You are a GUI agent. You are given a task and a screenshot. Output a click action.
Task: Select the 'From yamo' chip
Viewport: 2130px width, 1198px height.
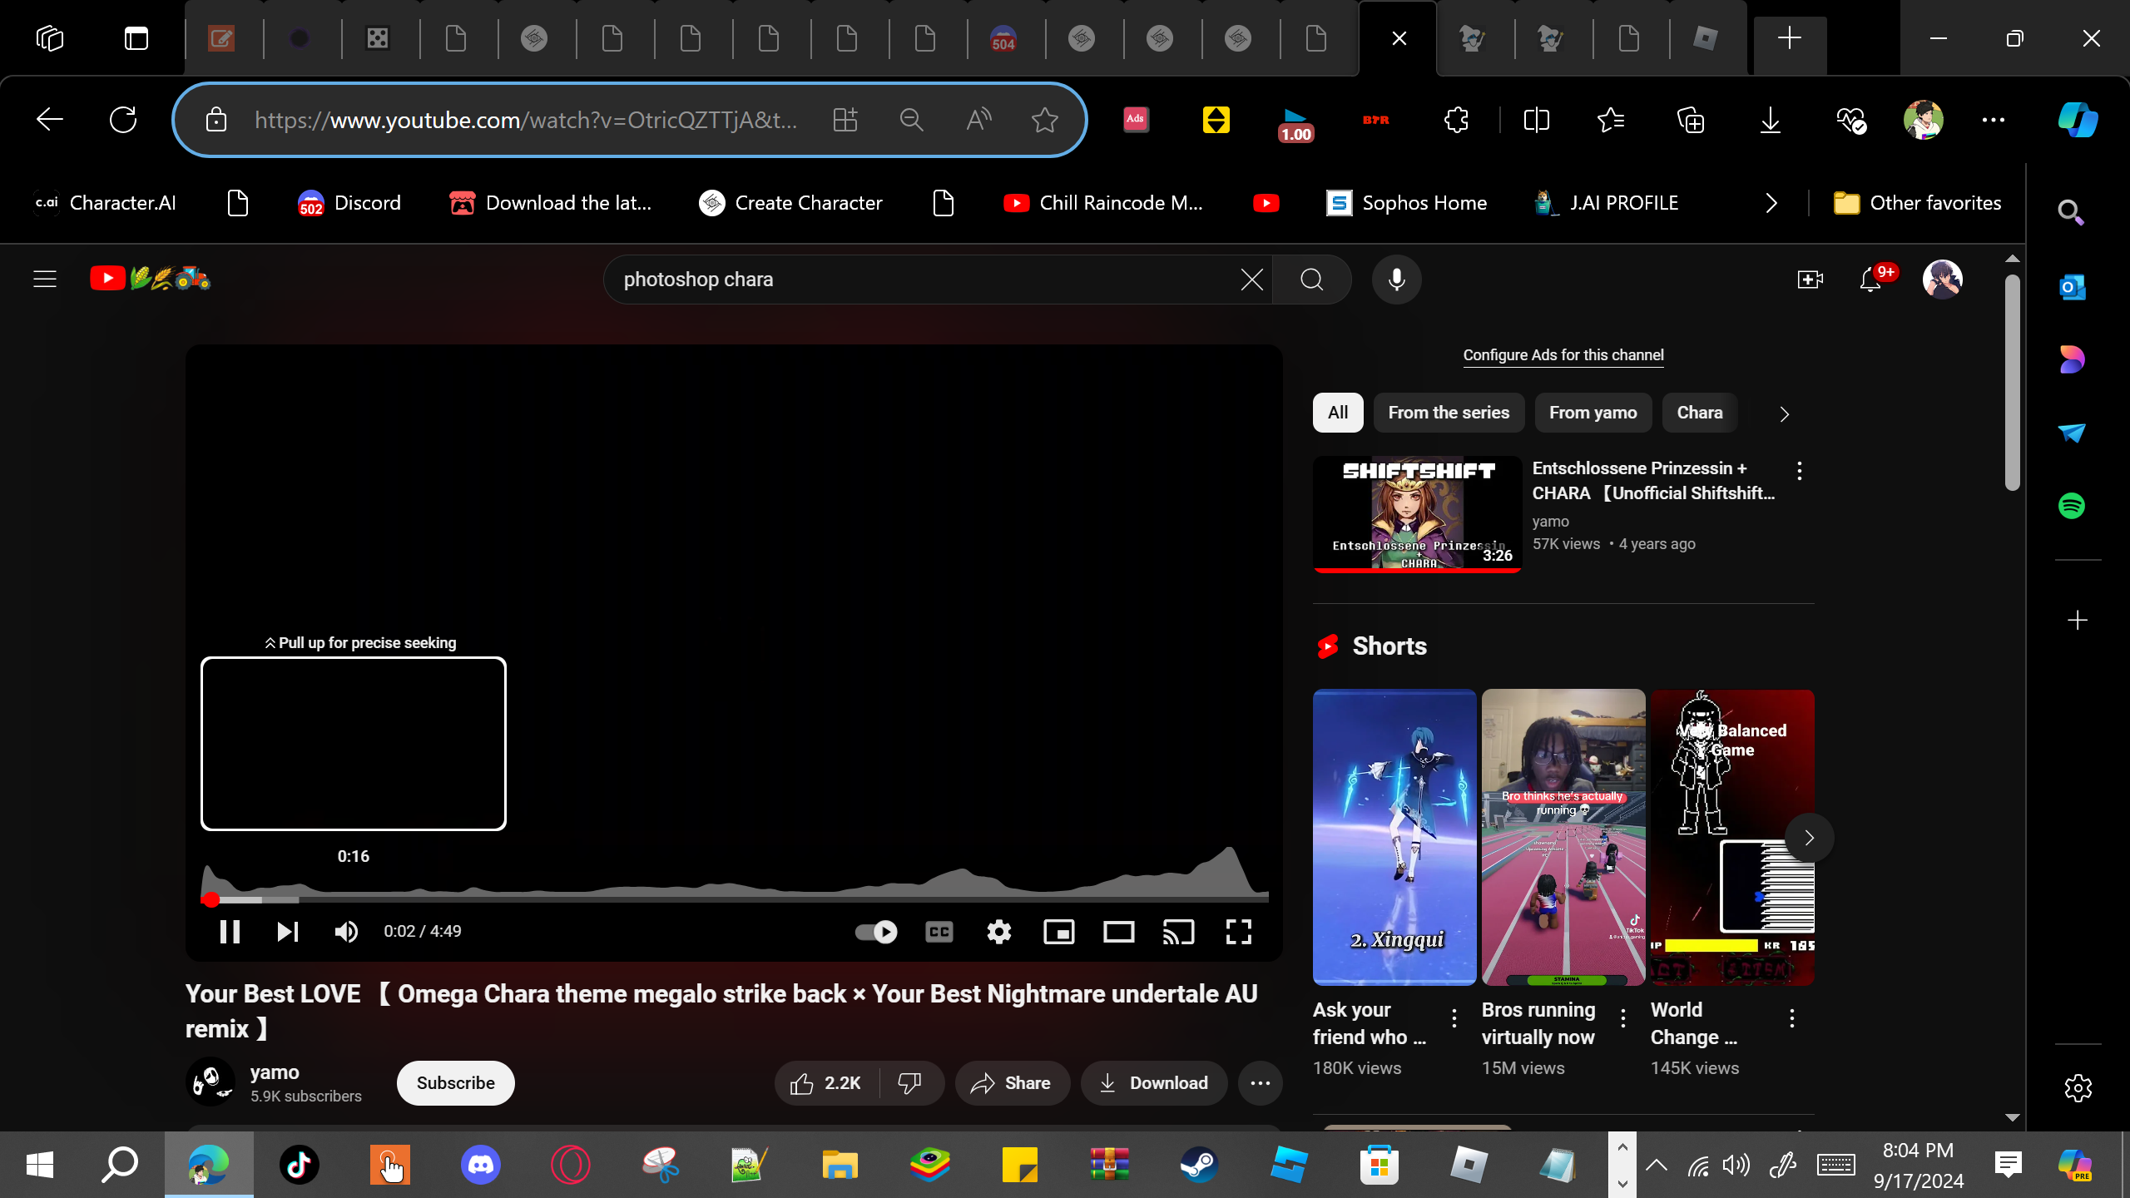coord(1593,413)
